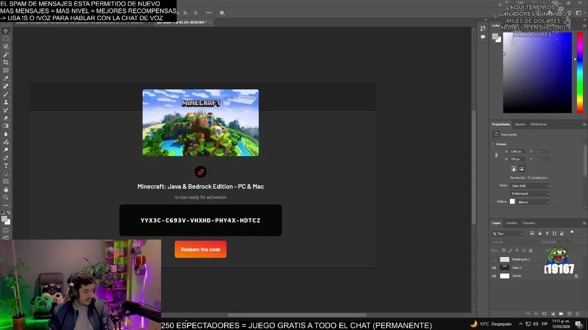Image resolution: width=588 pixels, height=330 pixels.
Task: Select the History Brush tool
Action: pyautogui.click(x=6, y=110)
